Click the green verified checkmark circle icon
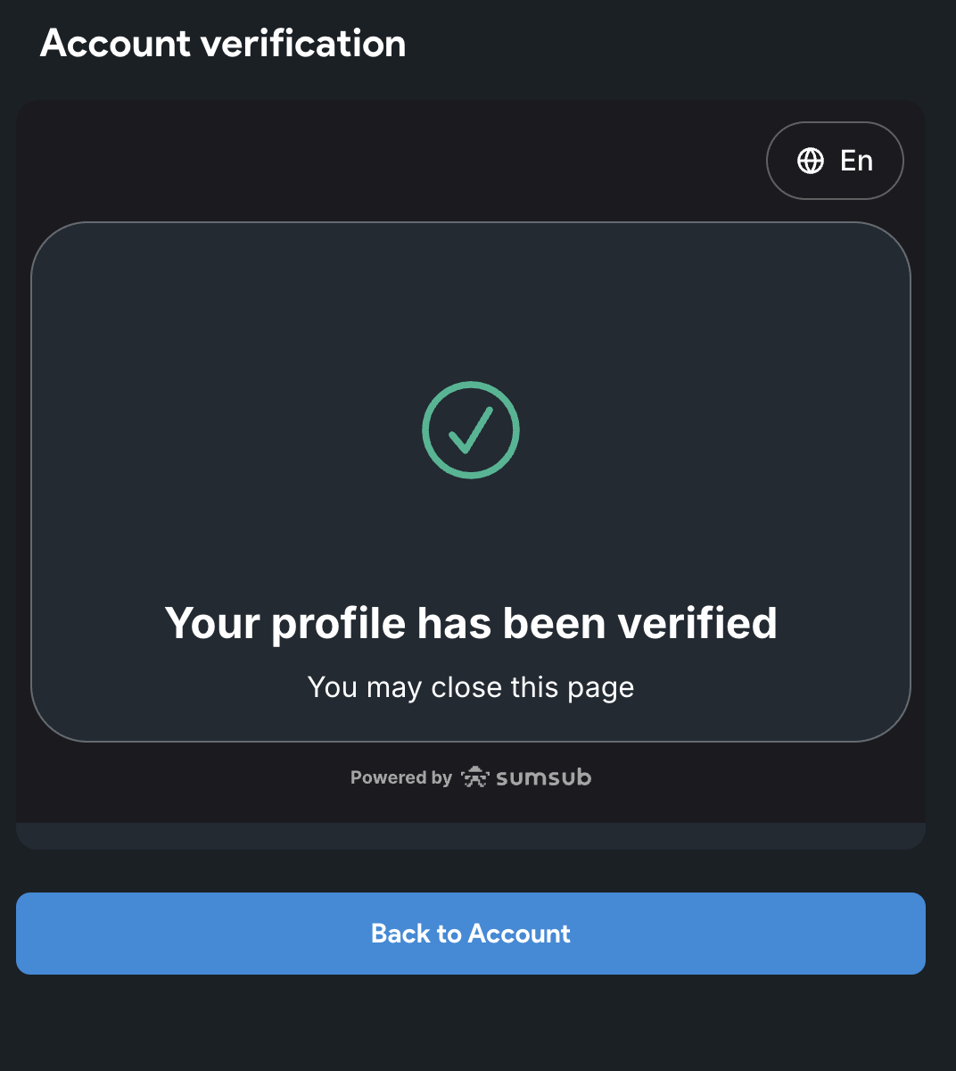The width and height of the screenshot is (956, 1071). [471, 430]
